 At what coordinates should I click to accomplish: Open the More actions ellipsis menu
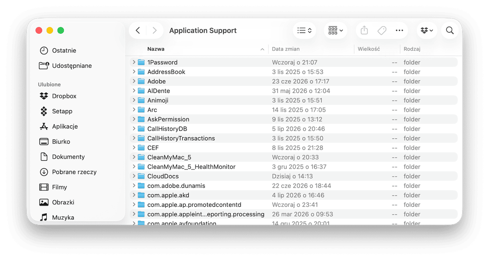399,31
